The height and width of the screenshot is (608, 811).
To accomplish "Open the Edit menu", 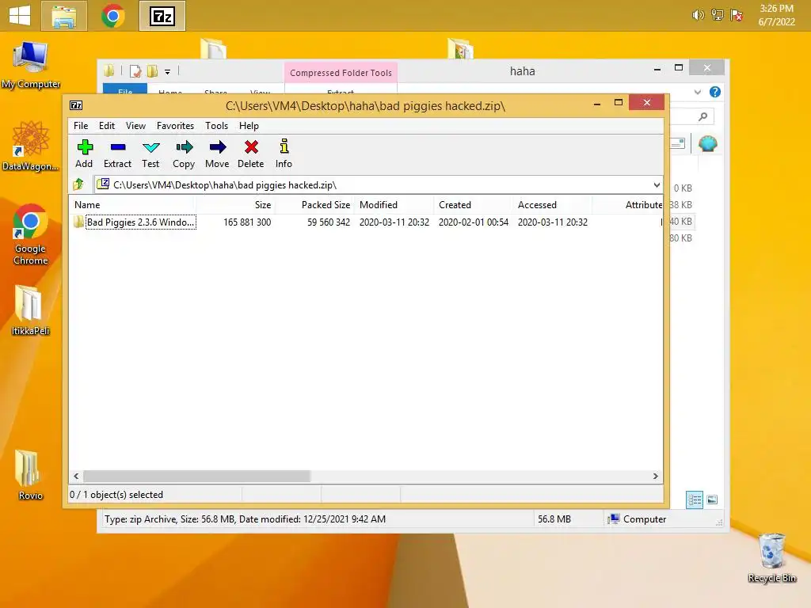I will (x=107, y=126).
